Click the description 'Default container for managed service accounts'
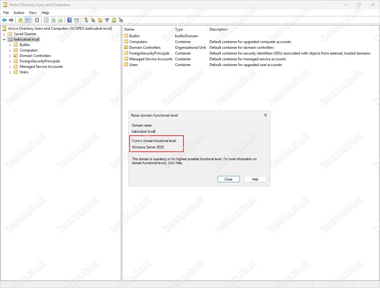380x288 pixels. pyautogui.click(x=248, y=59)
